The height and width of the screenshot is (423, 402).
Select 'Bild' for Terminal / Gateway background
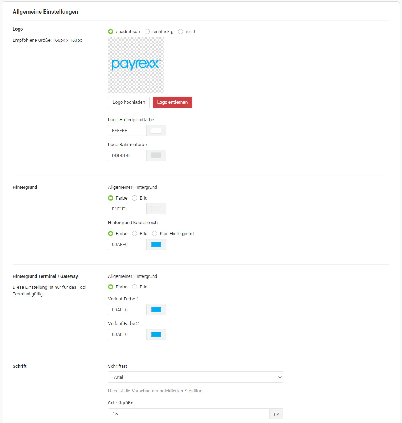(135, 287)
